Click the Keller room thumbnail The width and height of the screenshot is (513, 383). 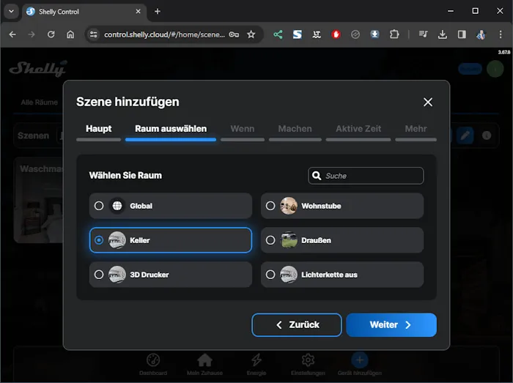[x=117, y=240]
